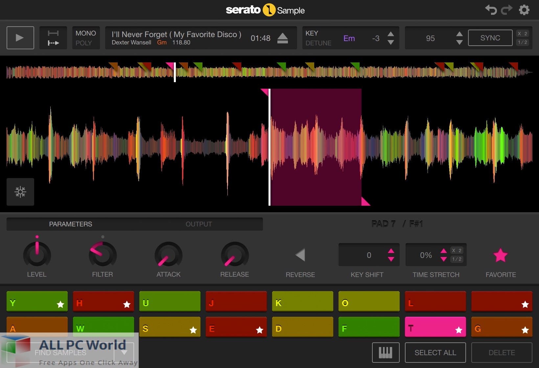Select red pad E

236,327
